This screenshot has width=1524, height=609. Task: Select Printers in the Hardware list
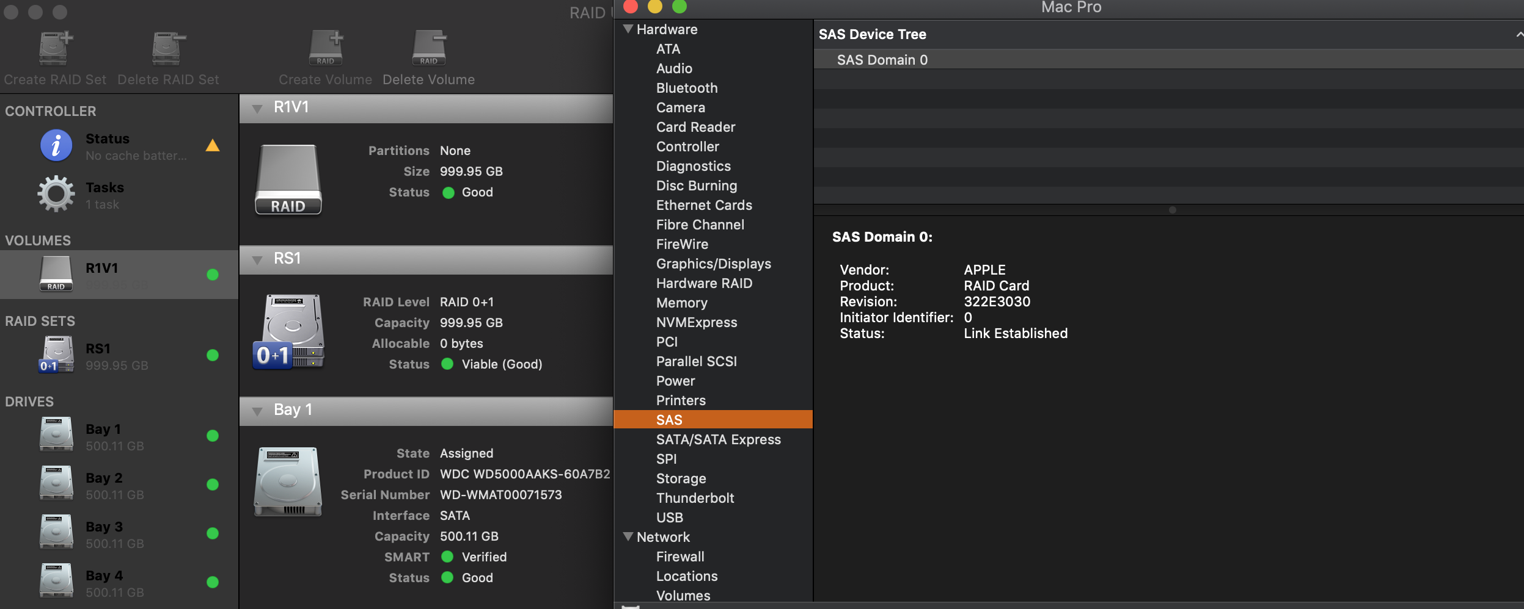(x=681, y=400)
